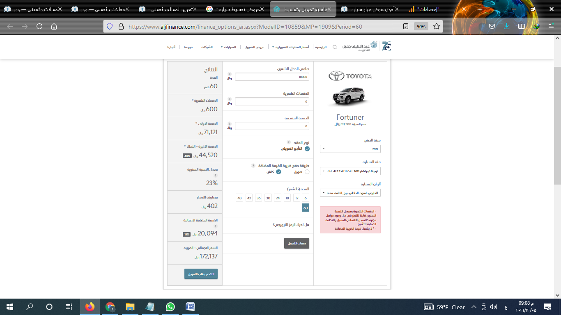Go back to the previous page
561x315 pixels.
pos(10,26)
